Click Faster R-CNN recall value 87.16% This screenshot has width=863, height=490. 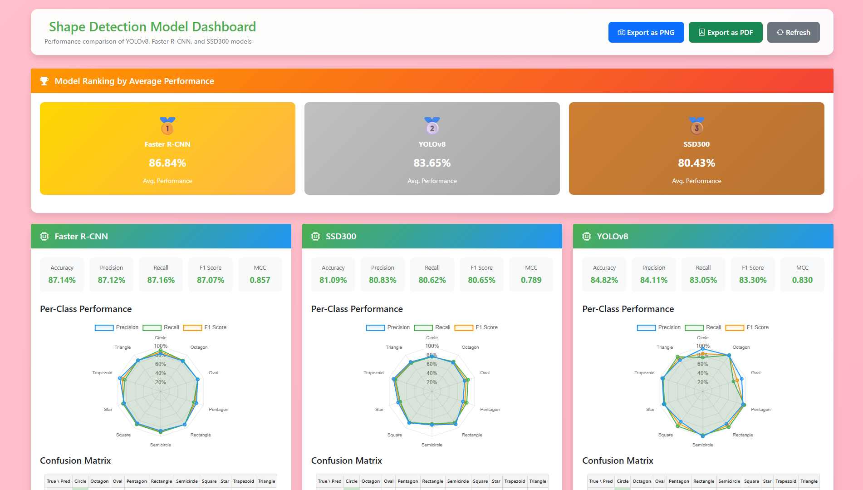click(161, 280)
